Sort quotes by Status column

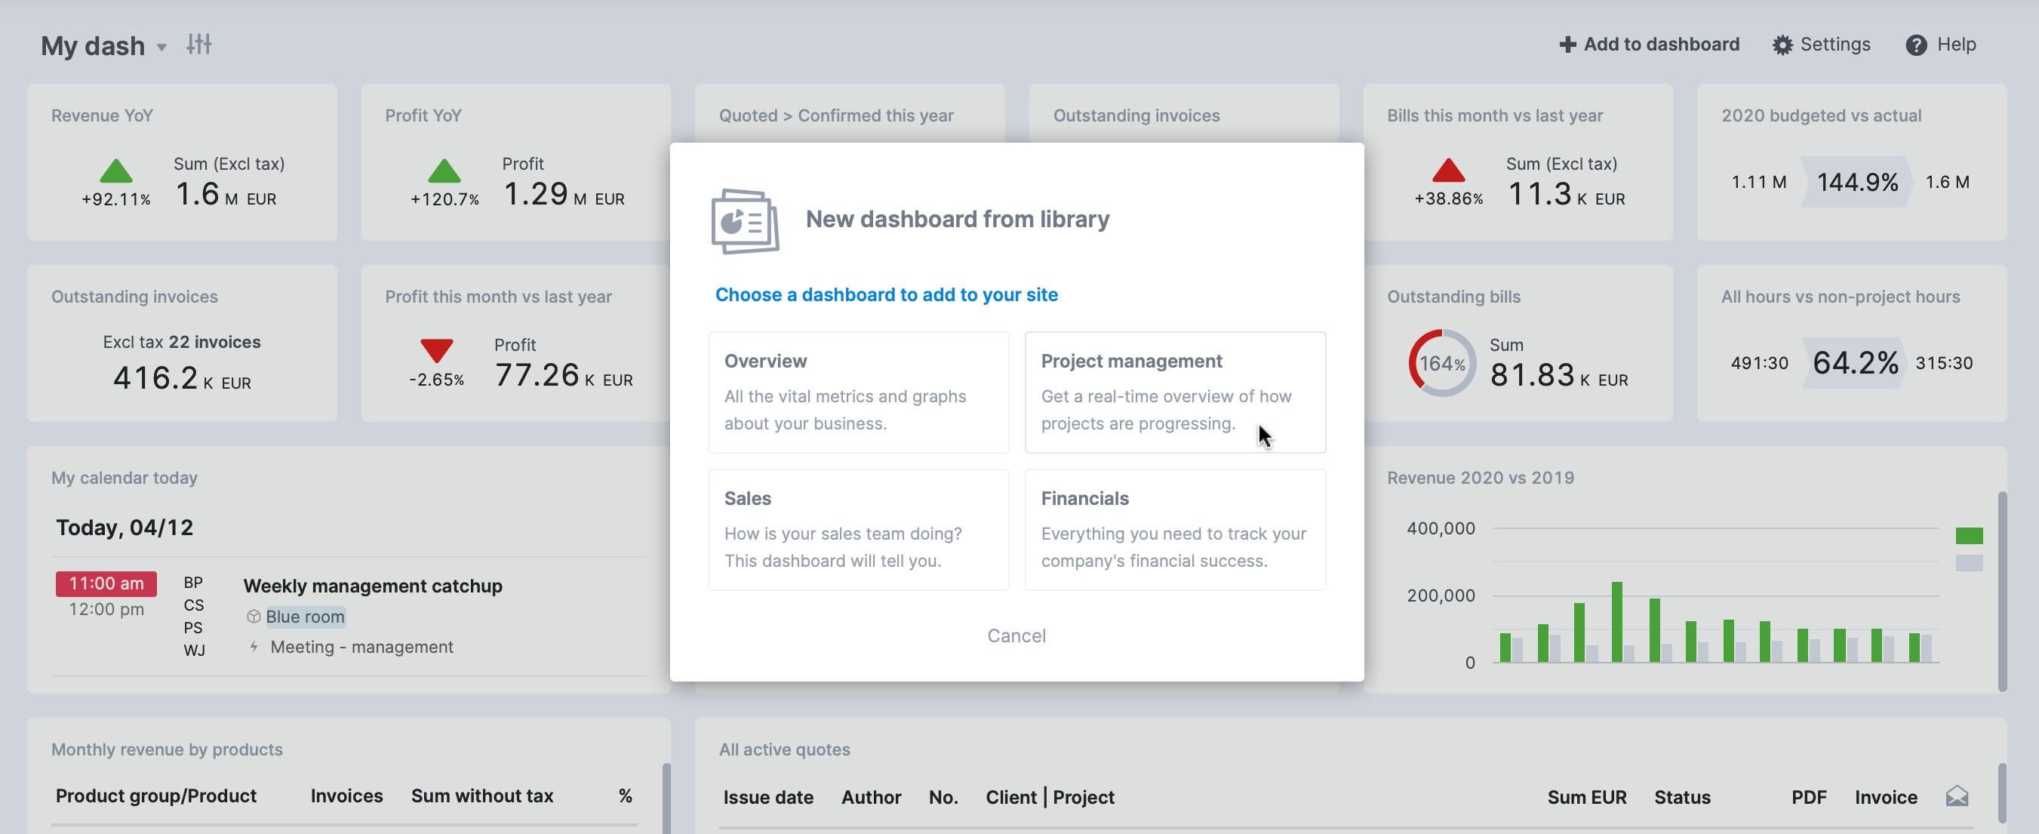point(1682,797)
